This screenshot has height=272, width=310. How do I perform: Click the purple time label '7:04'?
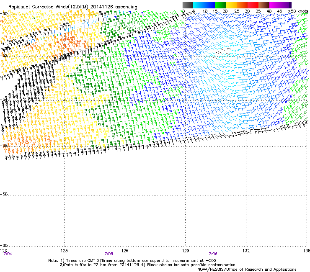click(x=8, y=254)
